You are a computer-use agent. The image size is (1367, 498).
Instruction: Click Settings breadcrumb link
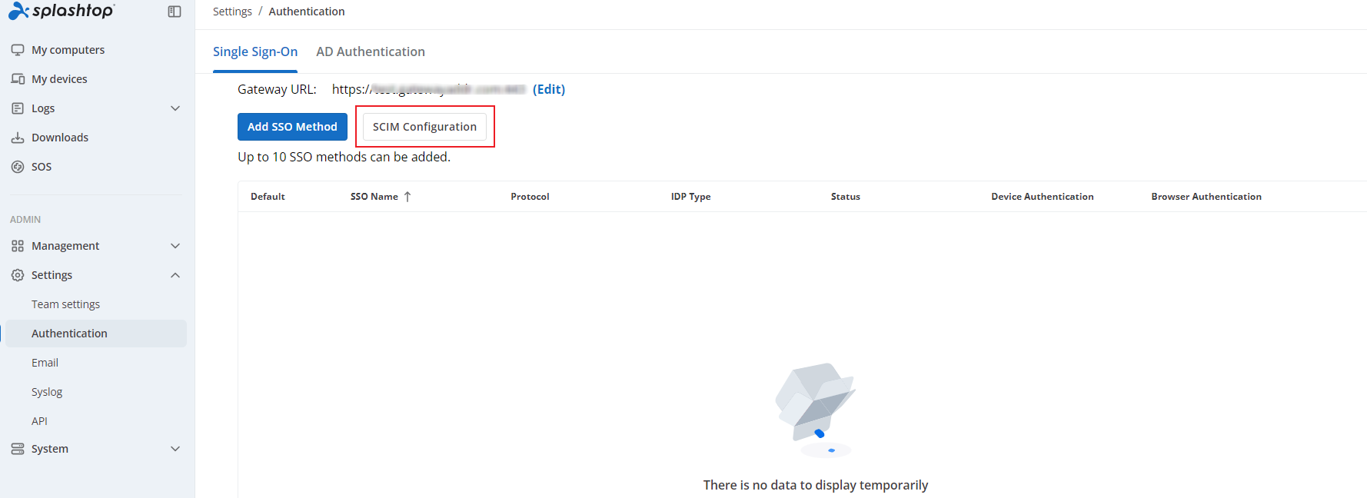pos(232,12)
